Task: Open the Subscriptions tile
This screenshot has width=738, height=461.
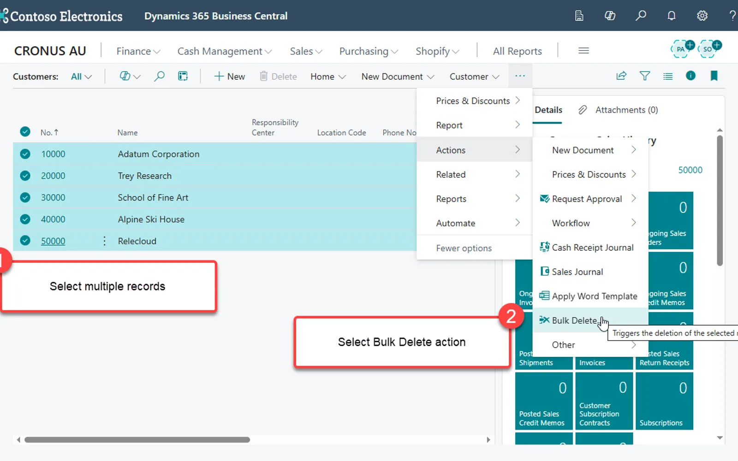Action: click(664, 401)
